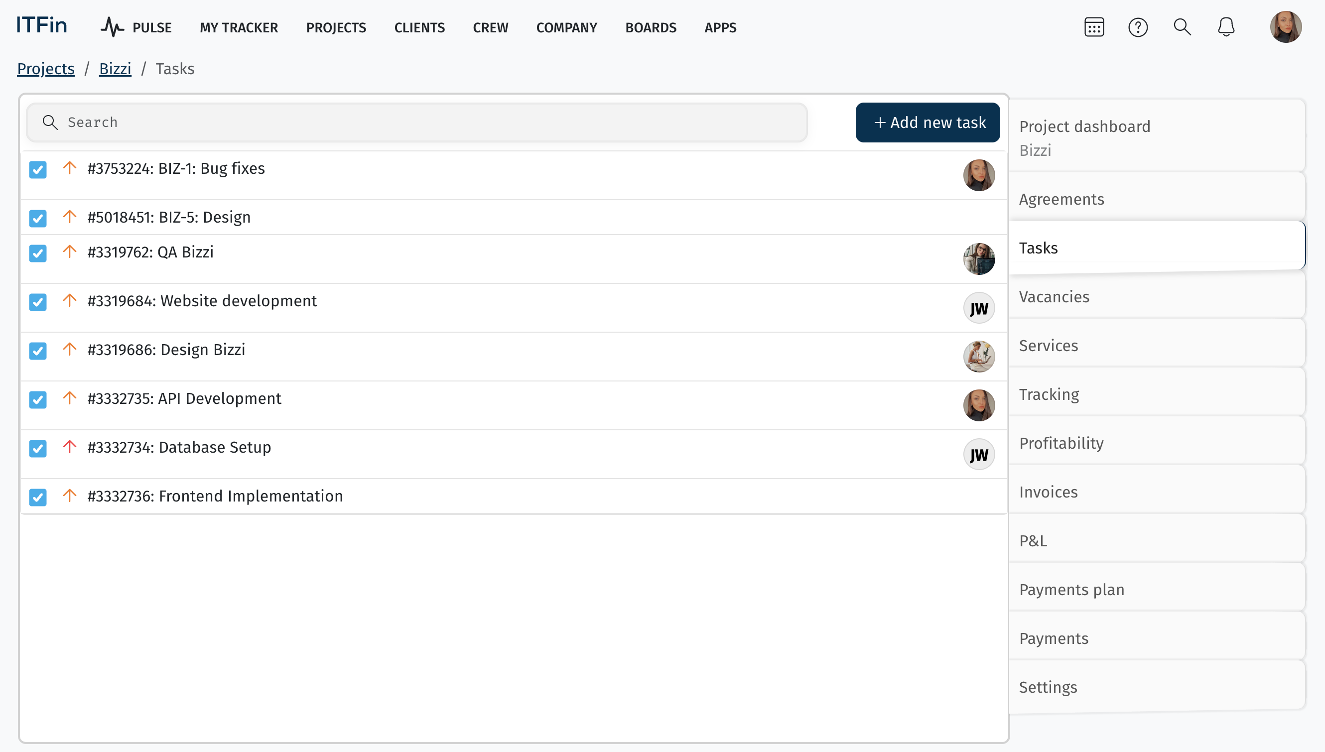Click priority arrow on Database Setup task
Viewport: 1325px width, 752px height.
[x=70, y=446]
